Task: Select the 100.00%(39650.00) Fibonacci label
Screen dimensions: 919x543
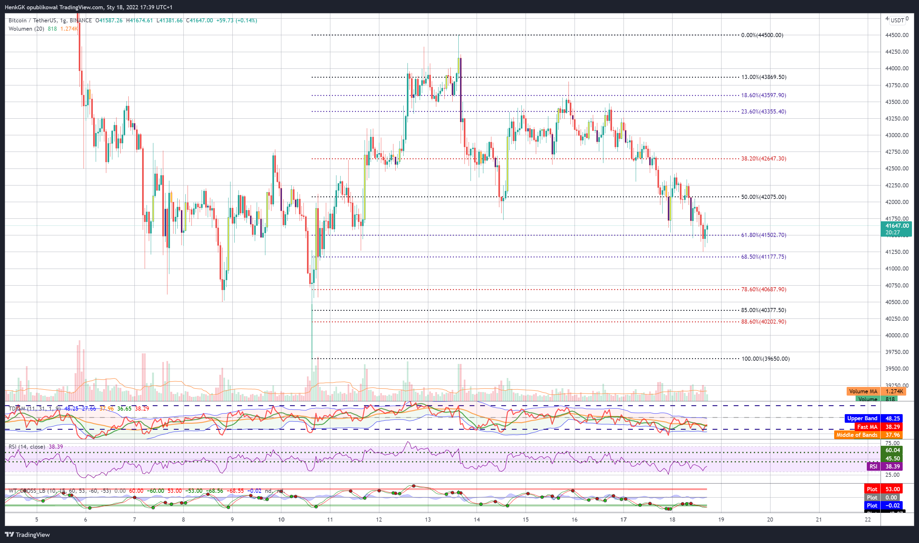Action: (765, 358)
